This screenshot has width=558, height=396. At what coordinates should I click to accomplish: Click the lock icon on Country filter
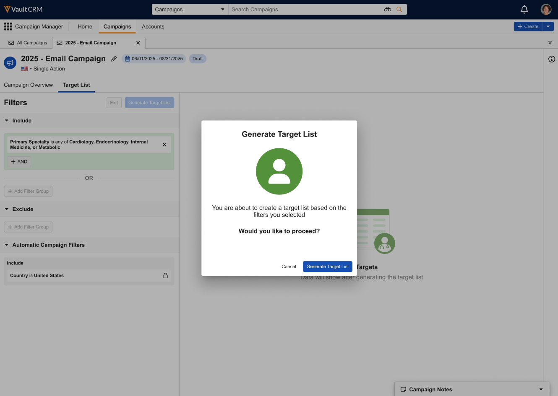click(165, 276)
